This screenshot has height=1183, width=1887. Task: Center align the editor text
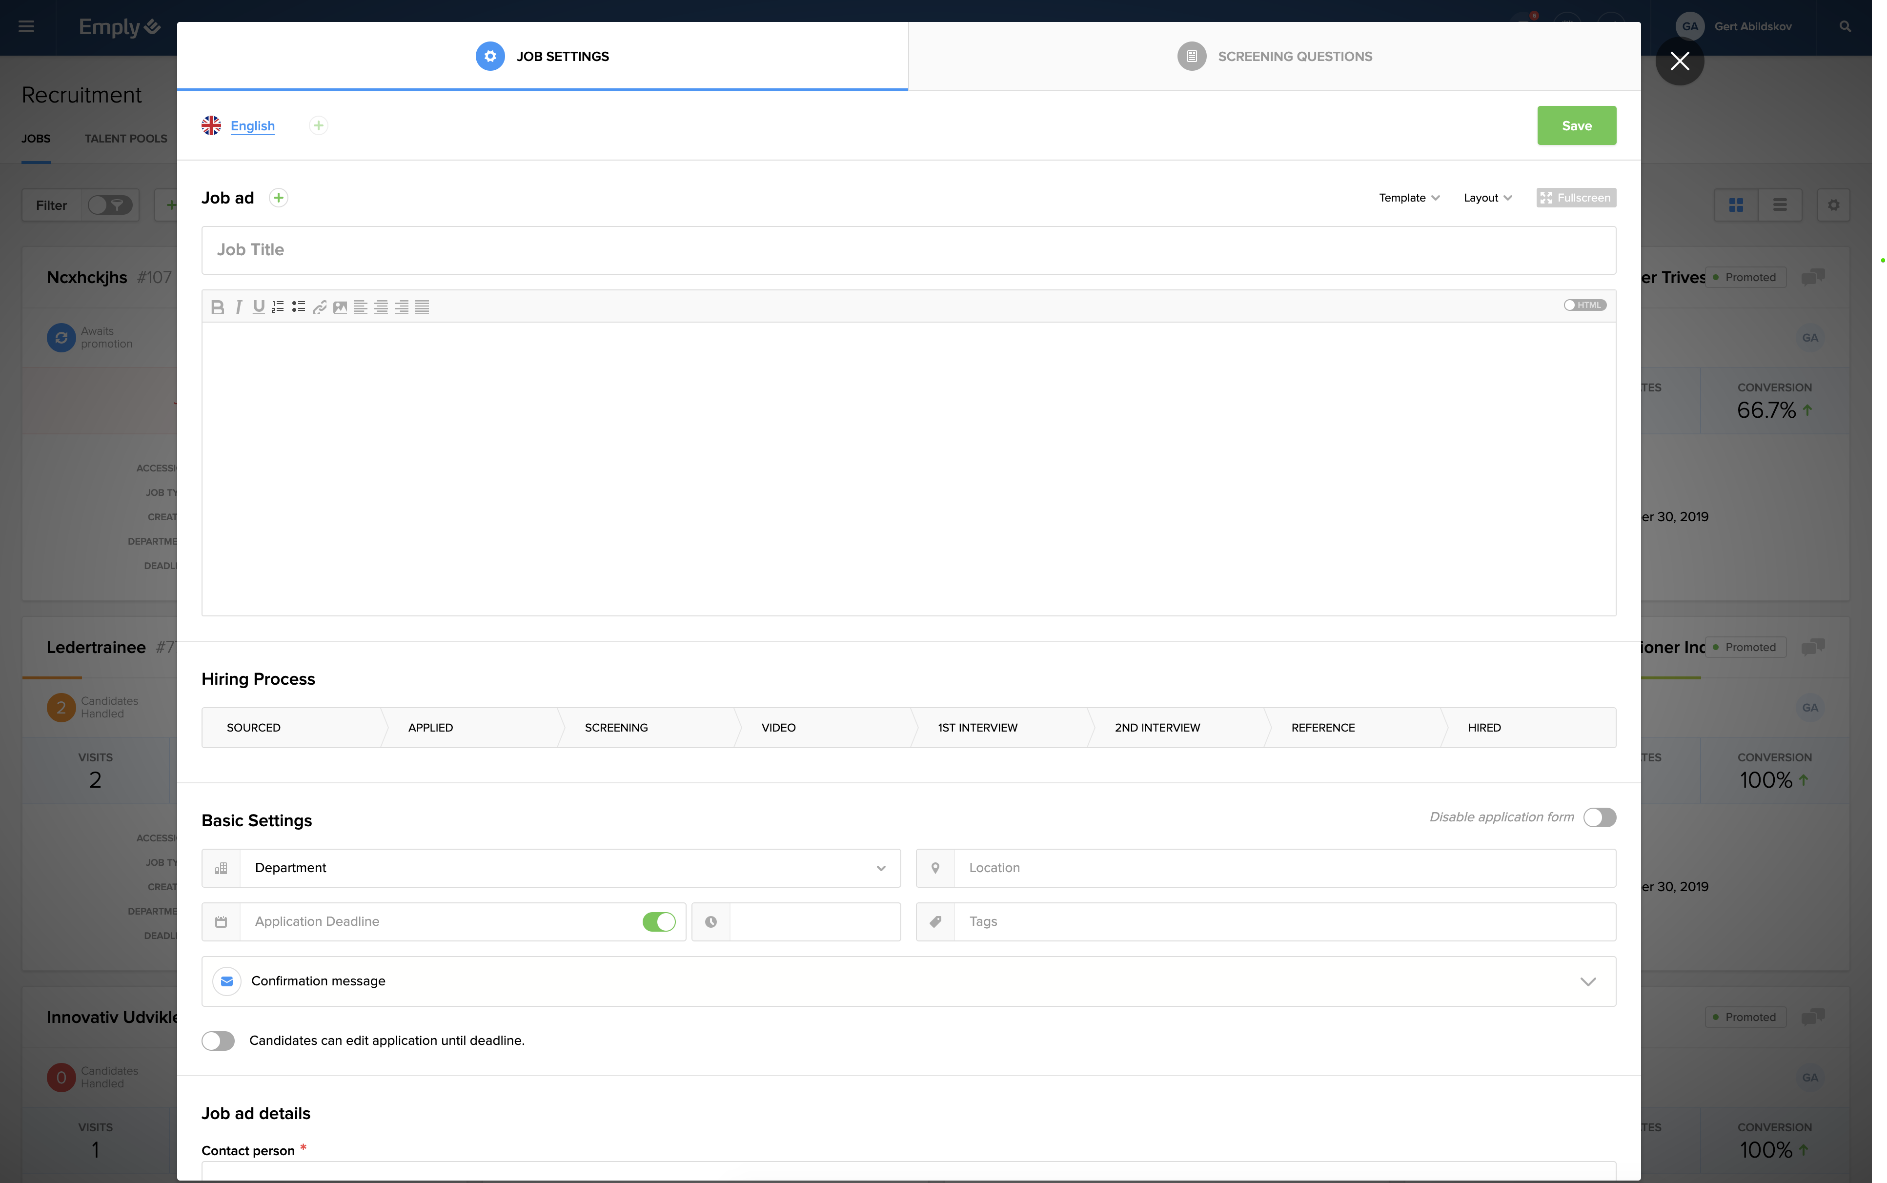click(381, 306)
